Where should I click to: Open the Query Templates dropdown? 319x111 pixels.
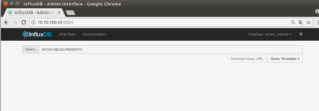pos(285,59)
